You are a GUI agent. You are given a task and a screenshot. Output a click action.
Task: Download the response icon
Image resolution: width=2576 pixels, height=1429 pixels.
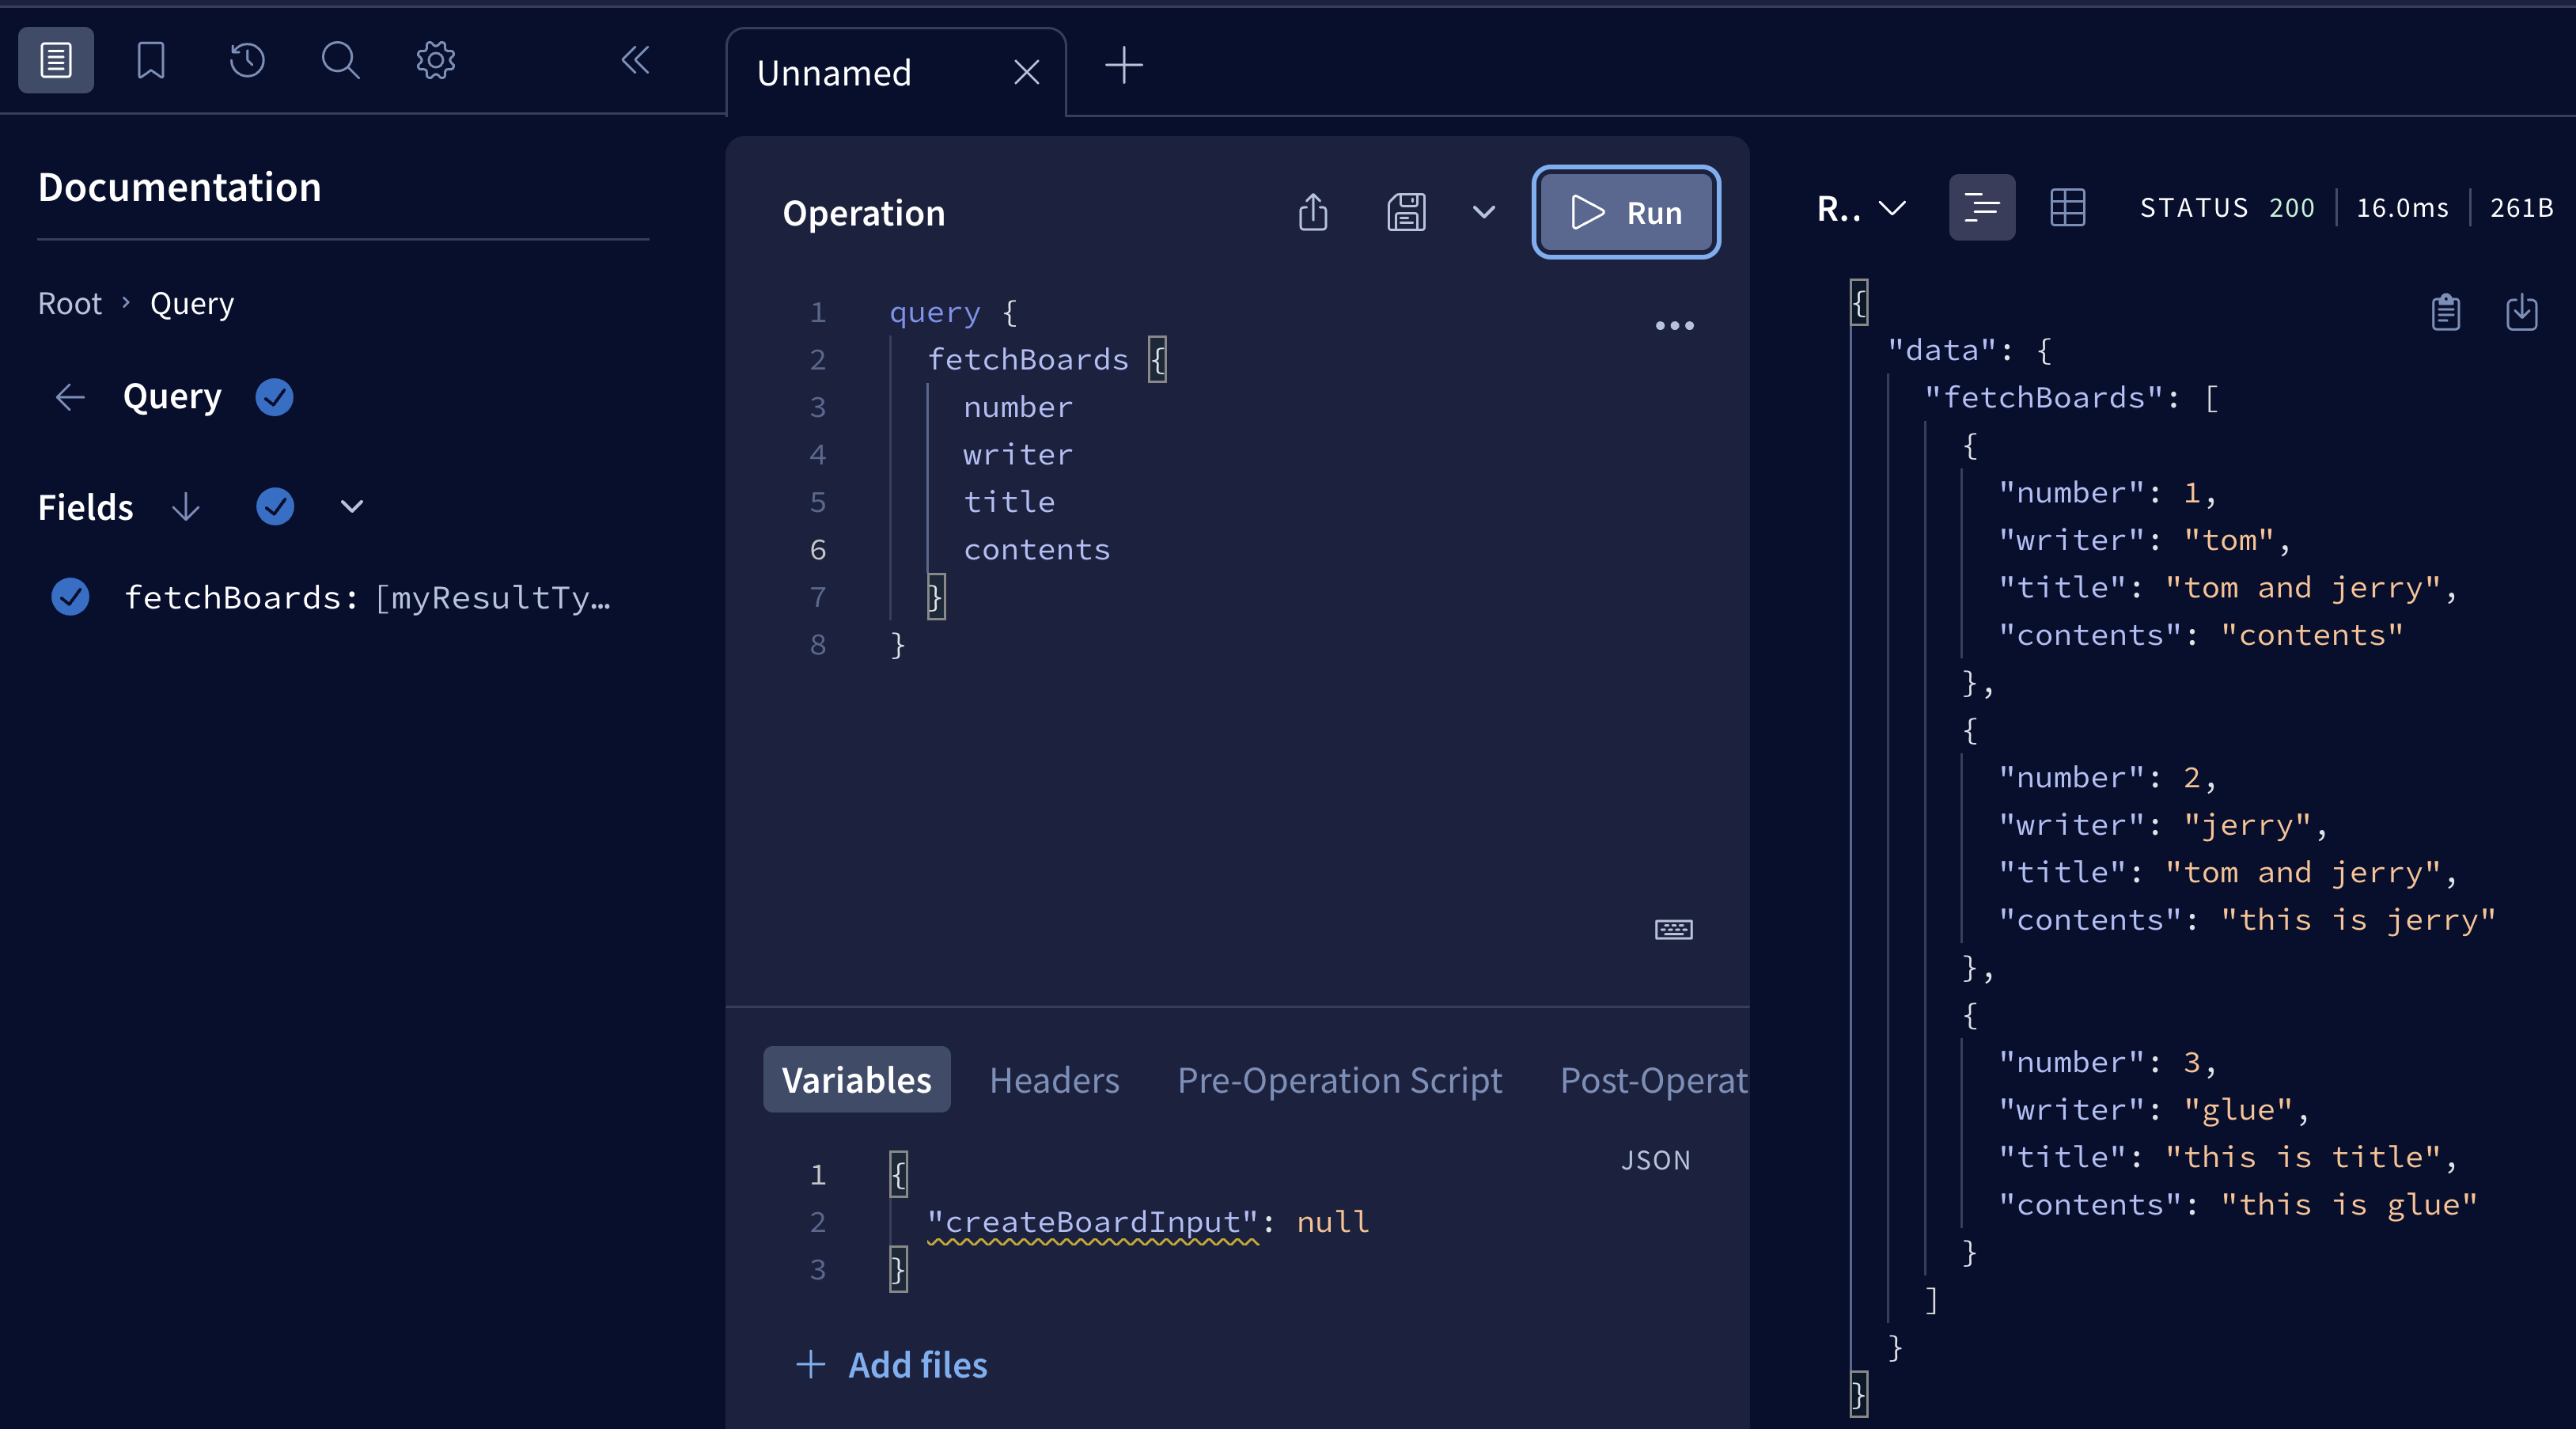point(2521,312)
